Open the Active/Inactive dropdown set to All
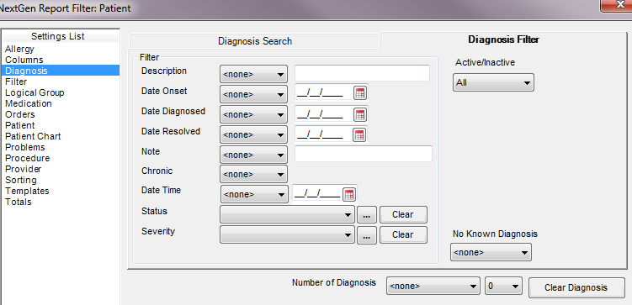Screen dimensions: 632x305 click(493, 82)
